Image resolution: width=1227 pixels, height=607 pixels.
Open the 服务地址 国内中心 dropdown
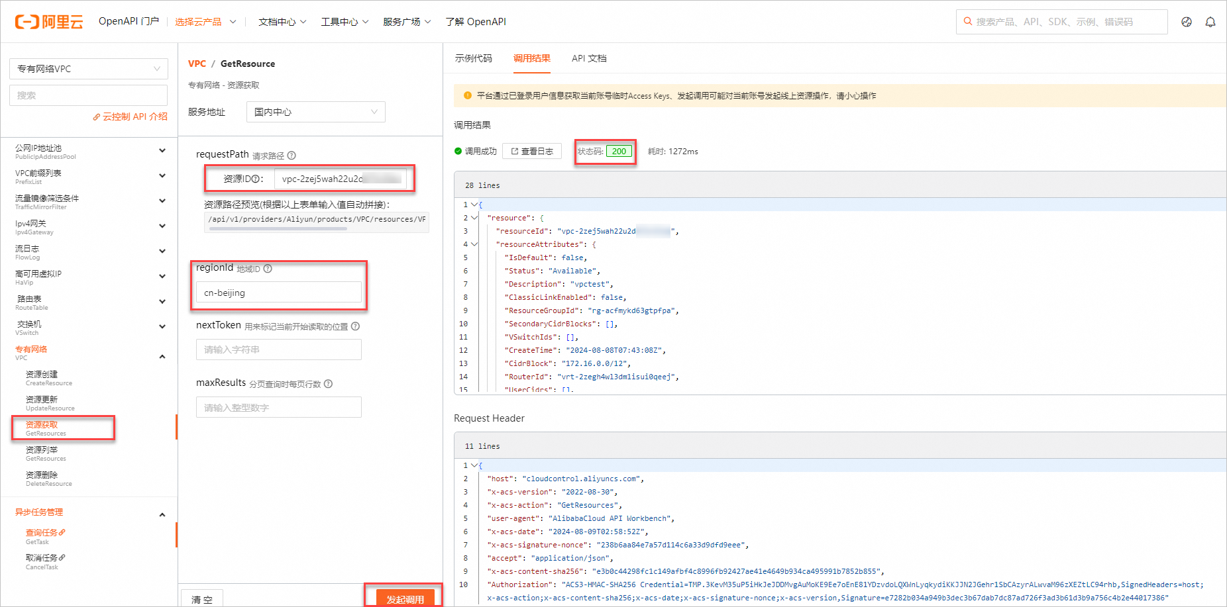pyautogui.click(x=315, y=112)
